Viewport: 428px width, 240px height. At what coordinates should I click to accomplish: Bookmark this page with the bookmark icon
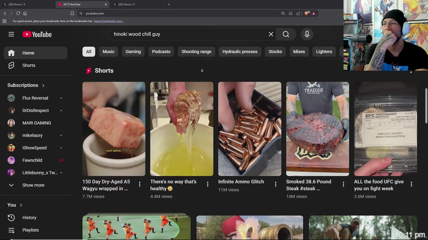pos(72,13)
